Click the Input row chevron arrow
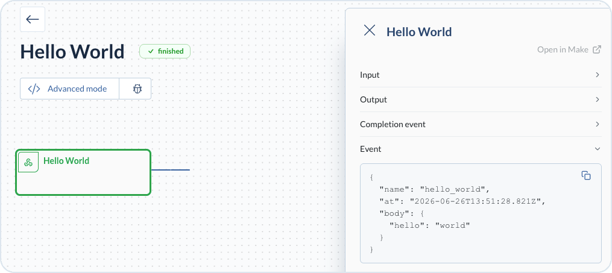Viewport: 612px width, 273px height. 597,75
